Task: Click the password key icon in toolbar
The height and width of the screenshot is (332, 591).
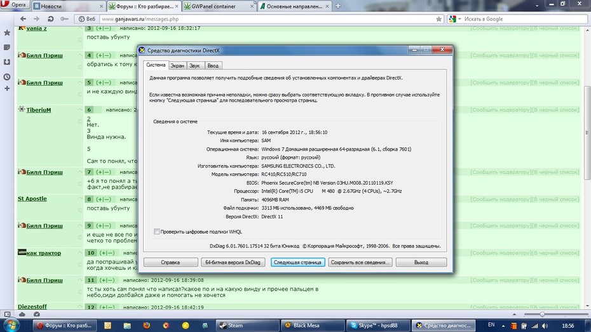Action: [x=64, y=19]
